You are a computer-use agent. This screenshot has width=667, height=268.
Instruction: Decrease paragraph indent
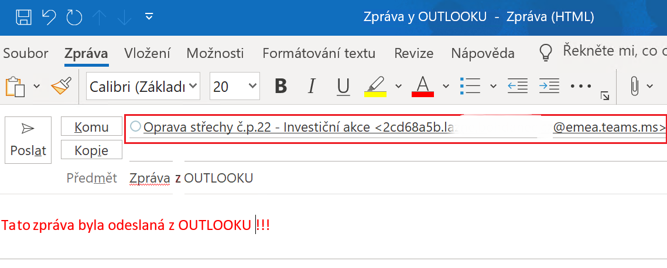[x=518, y=86]
